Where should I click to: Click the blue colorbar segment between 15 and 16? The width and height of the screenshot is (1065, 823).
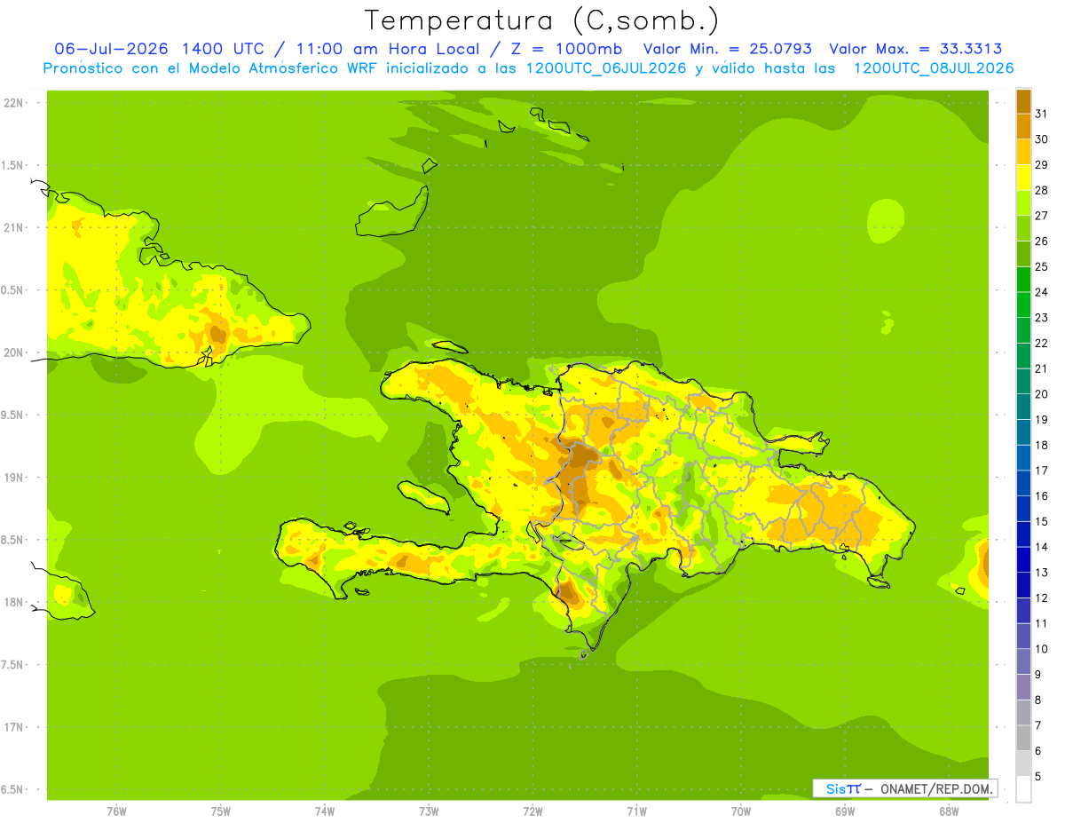pos(1023,509)
